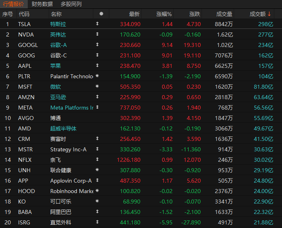Click the star icon in UNH row

(x=97, y=169)
